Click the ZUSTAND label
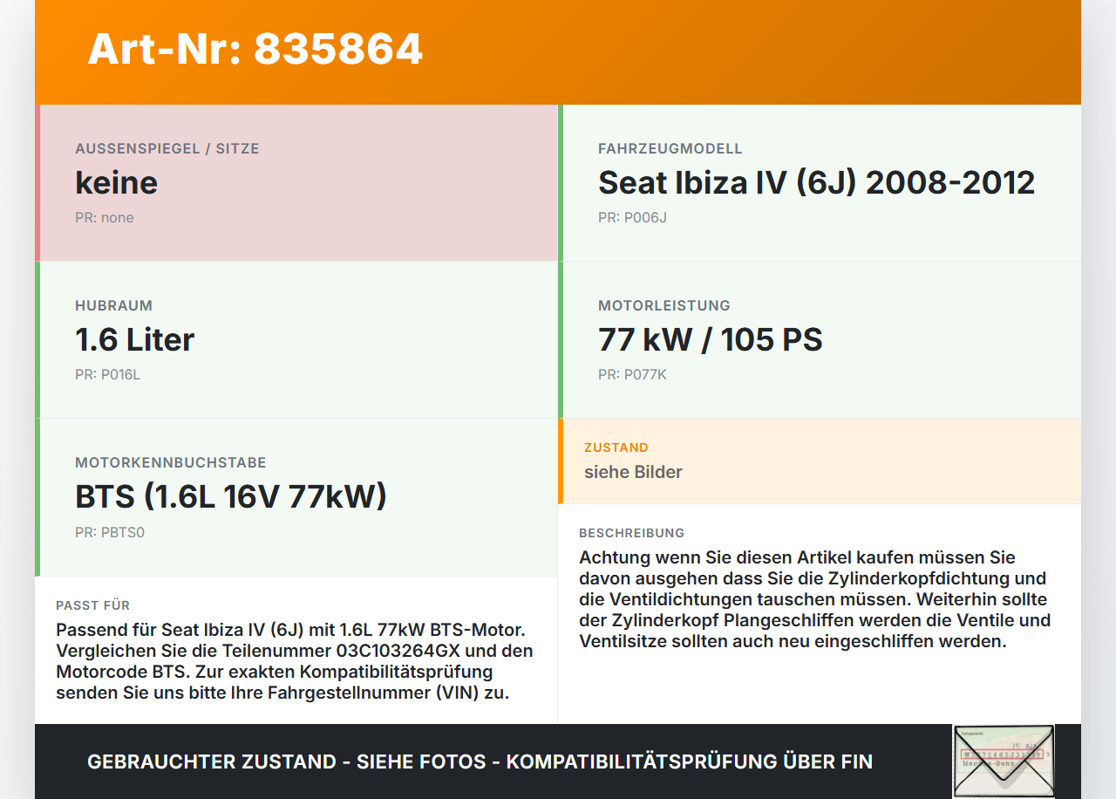The height and width of the screenshot is (799, 1116). (x=616, y=447)
